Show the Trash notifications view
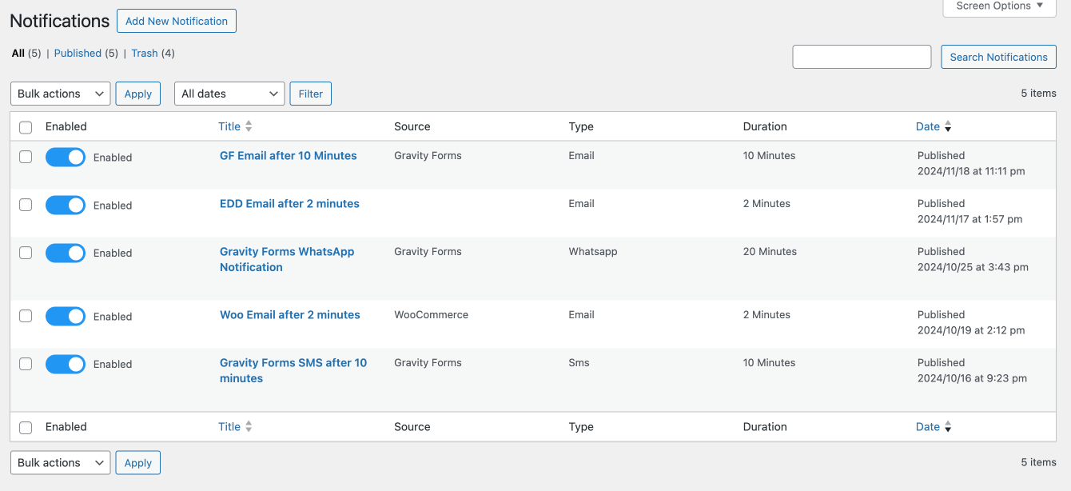Viewport: 1071px width, 491px height. point(145,54)
